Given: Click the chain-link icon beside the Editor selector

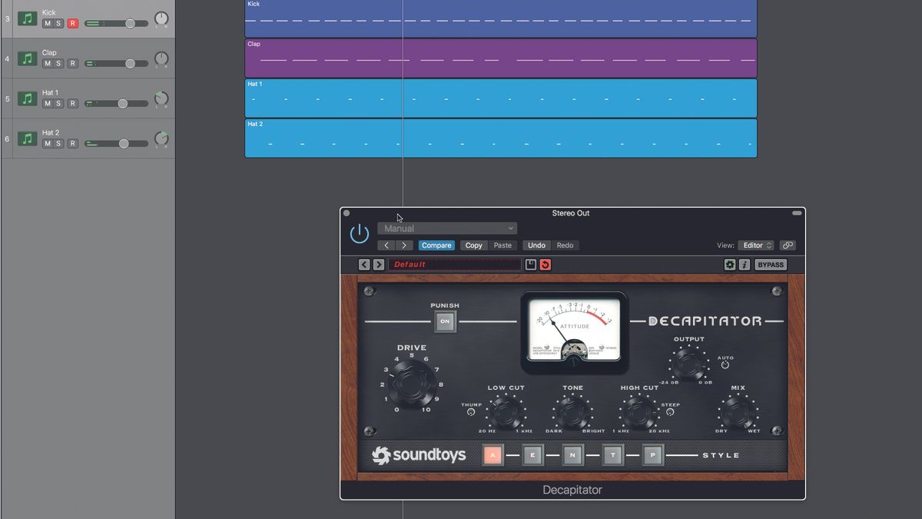Looking at the screenshot, I should click(x=787, y=245).
